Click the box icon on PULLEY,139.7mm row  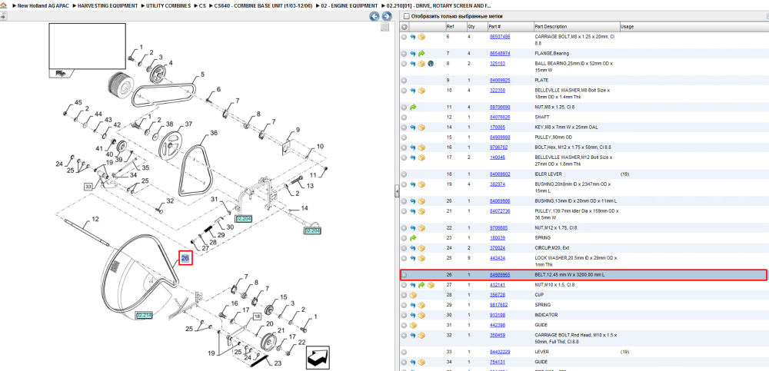pos(421,211)
